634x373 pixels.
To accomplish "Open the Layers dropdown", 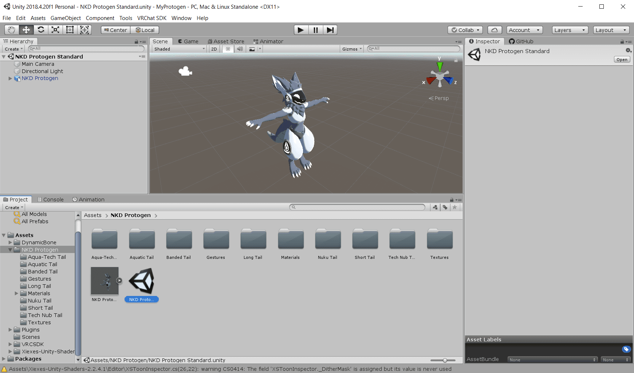I will 570,30.
